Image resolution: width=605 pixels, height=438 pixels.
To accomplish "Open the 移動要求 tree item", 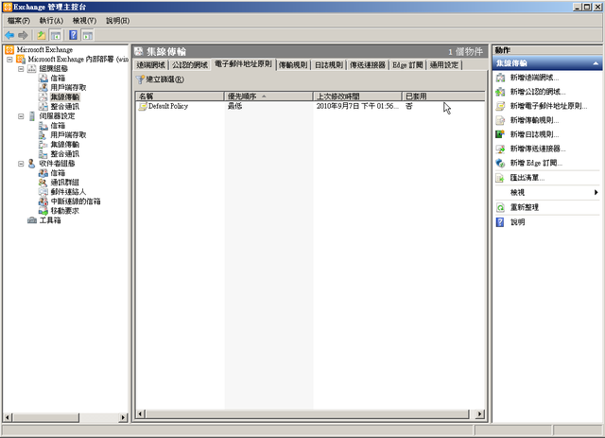I will (65, 211).
